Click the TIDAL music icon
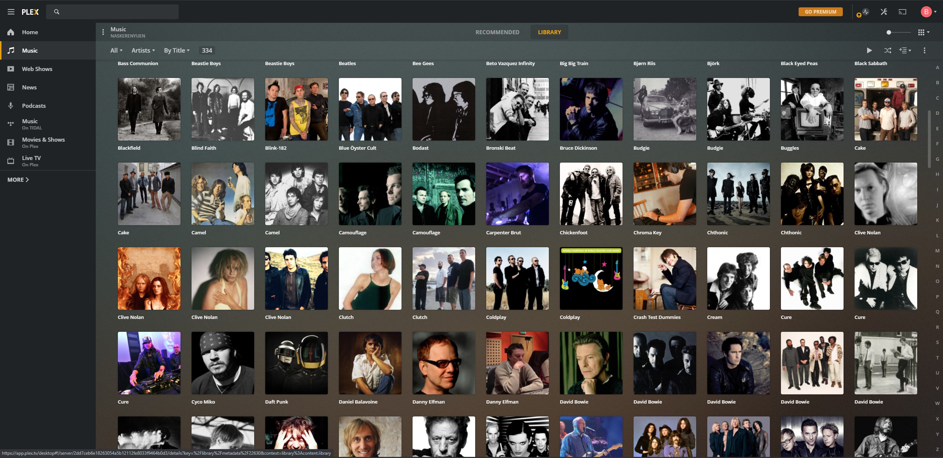The height and width of the screenshot is (458, 943). [x=11, y=124]
